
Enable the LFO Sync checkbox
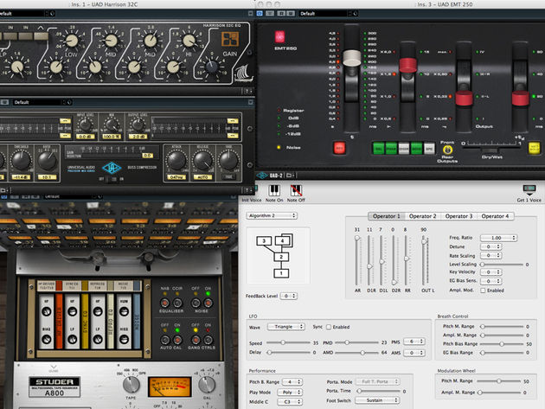tap(329, 327)
